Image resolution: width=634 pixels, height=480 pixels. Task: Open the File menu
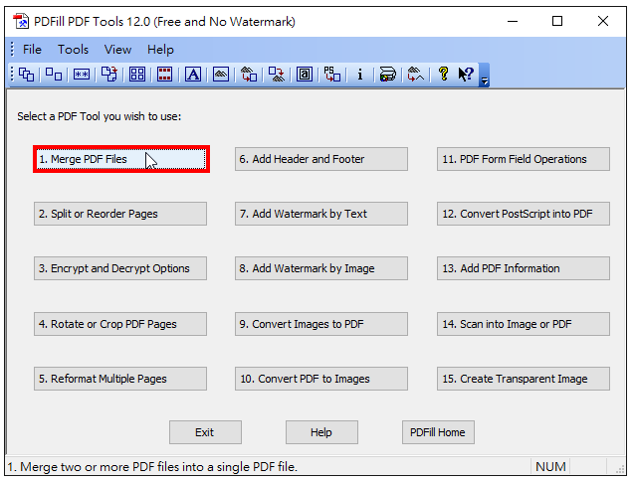32,50
